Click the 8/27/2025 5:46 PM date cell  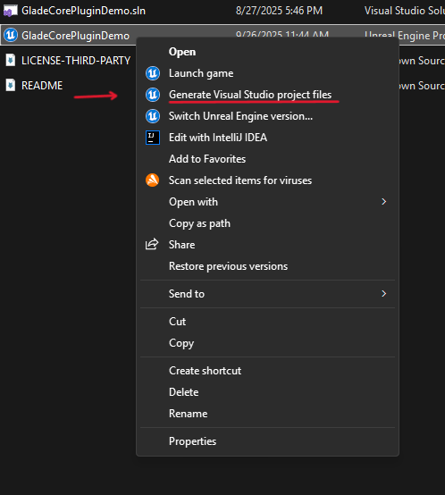pyautogui.click(x=280, y=11)
